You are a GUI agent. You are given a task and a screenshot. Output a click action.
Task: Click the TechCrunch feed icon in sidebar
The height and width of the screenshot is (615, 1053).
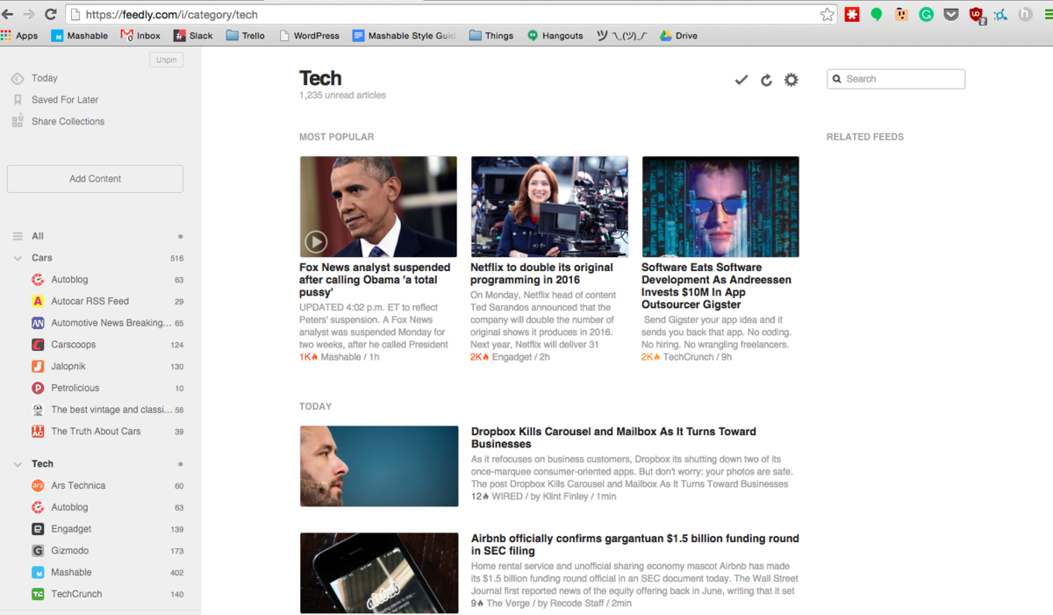(x=38, y=594)
